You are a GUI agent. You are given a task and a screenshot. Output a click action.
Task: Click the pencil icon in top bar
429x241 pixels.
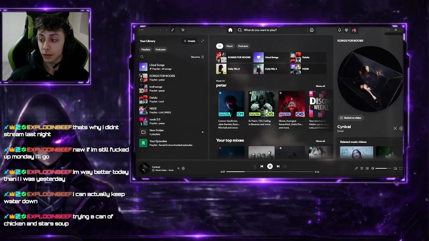(x=173, y=30)
